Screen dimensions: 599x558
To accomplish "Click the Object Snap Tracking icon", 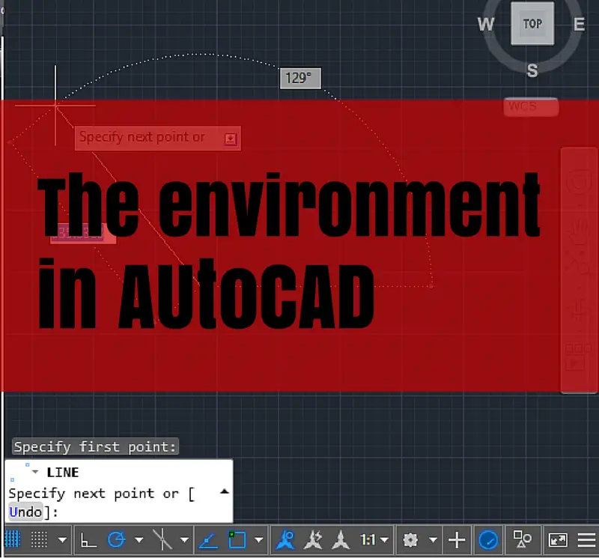I will point(208,539).
